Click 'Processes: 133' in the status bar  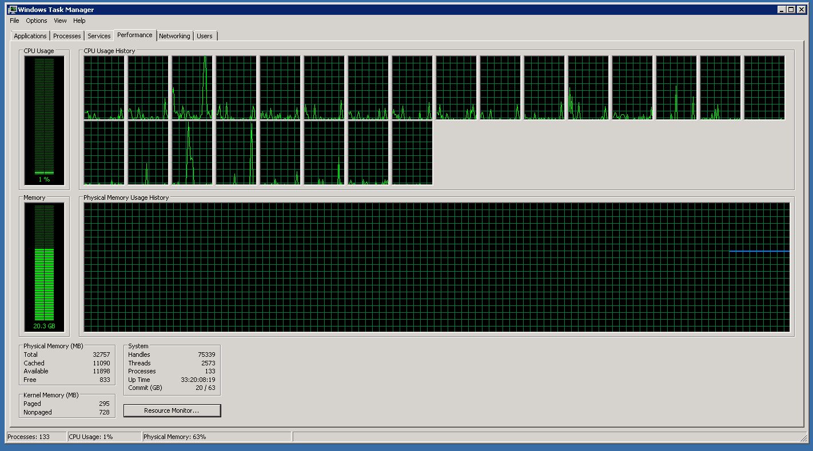click(x=29, y=437)
